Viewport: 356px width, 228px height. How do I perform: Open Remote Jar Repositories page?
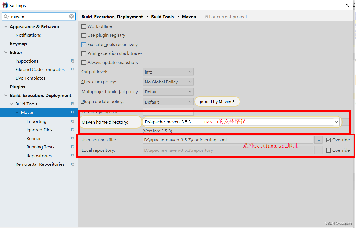[40, 164]
